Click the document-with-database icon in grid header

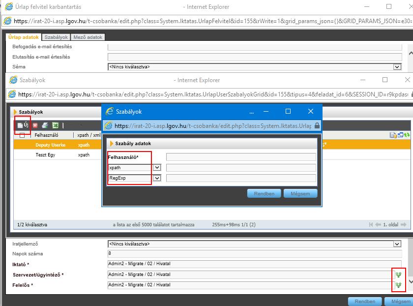point(393,135)
